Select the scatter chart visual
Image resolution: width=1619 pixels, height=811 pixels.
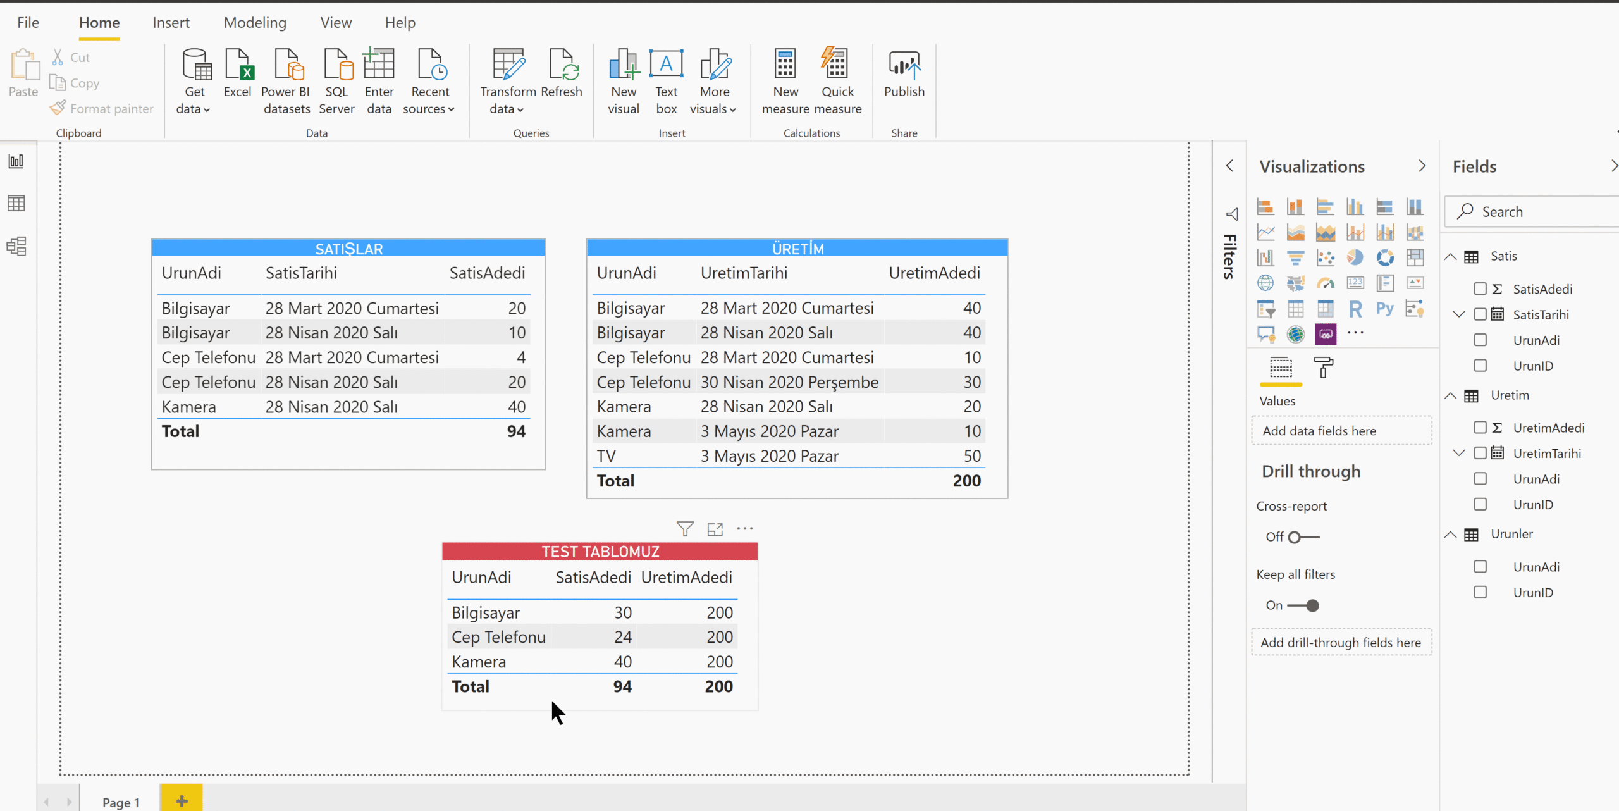pos(1325,257)
